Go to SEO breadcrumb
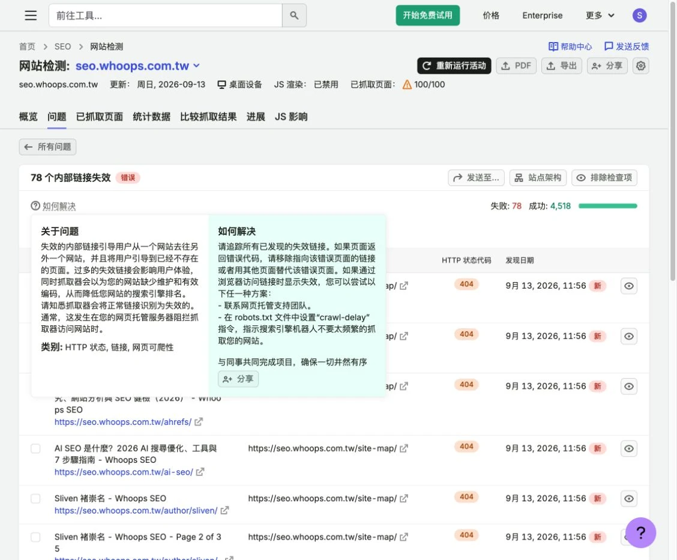This screenshot has width=677, height=560. click(x=62, y=46)
